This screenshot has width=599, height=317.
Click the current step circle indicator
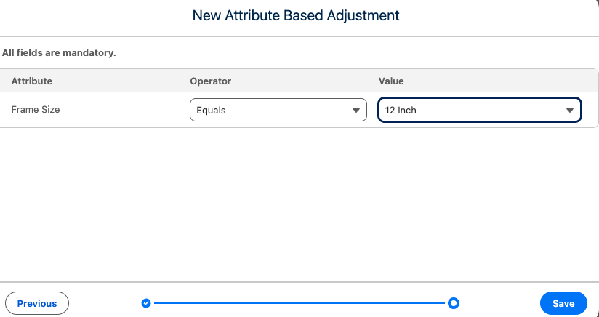pyautogui.click(x=454, y=302)
